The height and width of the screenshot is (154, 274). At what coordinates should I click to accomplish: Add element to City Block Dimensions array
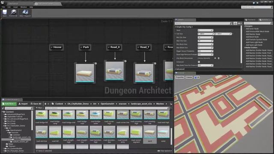click(x=215, y=58)
